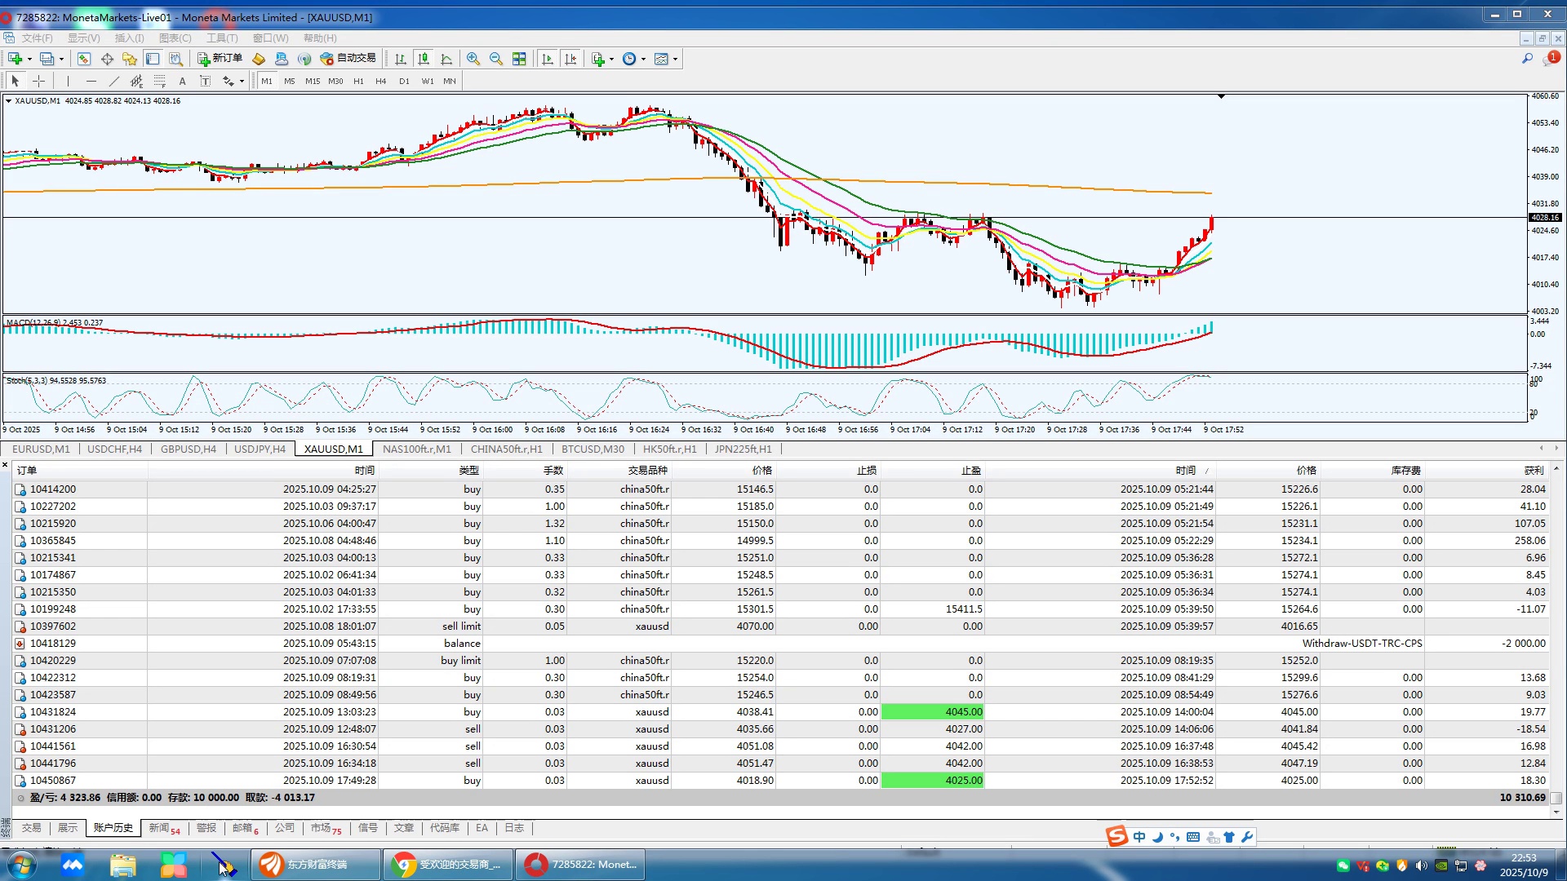Draw a trendline with line tool
Image resolution: width=1567 pixels, height=881 pixels.
point(114,81)
